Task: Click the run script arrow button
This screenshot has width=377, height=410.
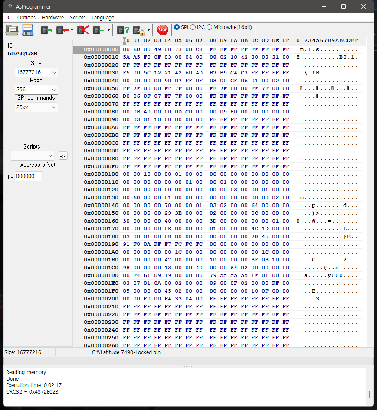Action: point(62,156)
